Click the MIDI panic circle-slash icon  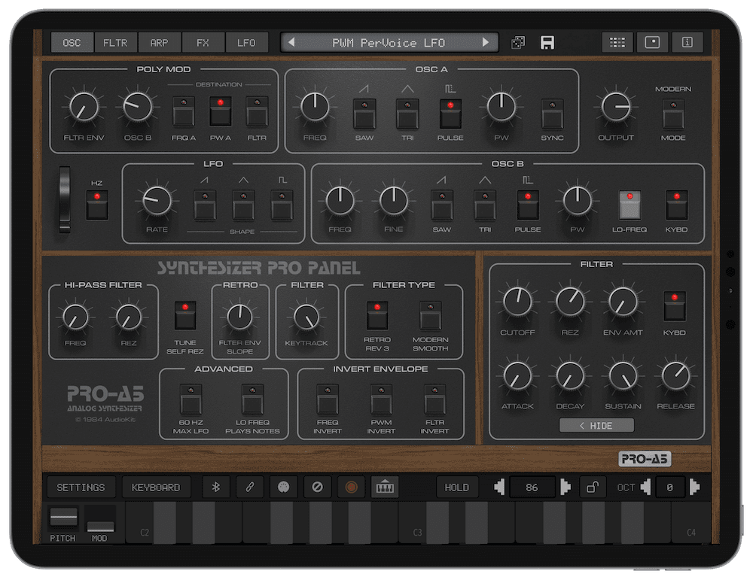pyautogui.click(x=317, y=487)
